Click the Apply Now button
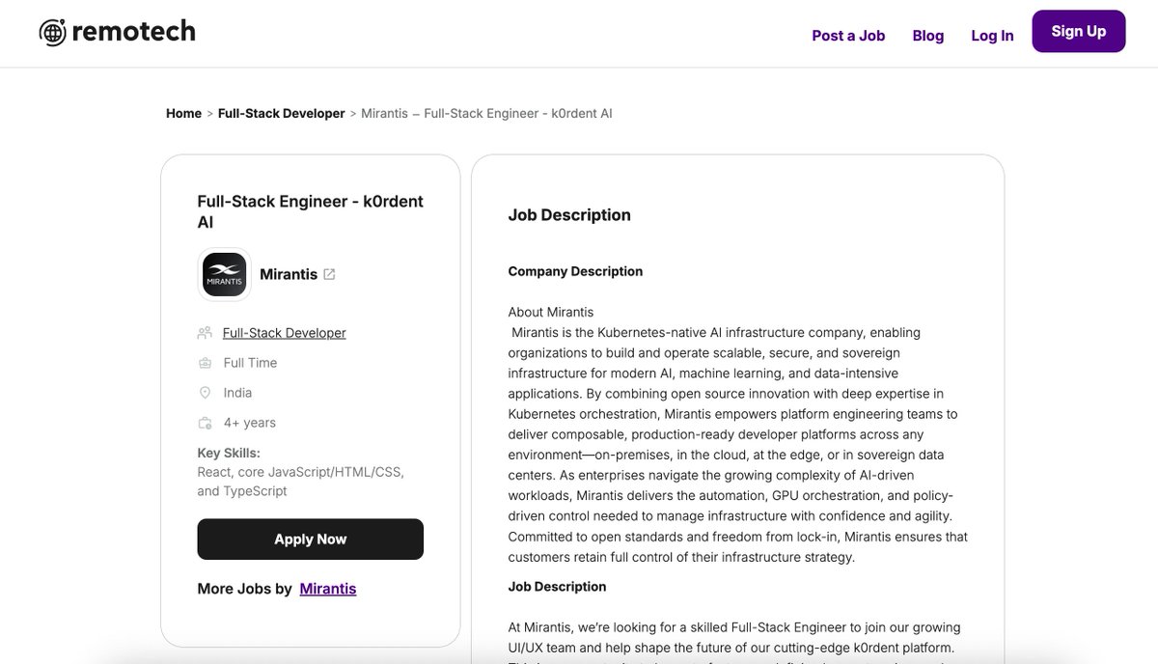The image size is (1158, 664). [311, 539]
